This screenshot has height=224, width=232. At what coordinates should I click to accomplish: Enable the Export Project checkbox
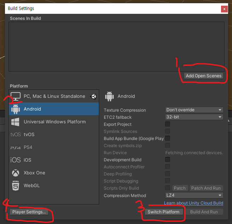pyautogui.click(x=168, y=124)
